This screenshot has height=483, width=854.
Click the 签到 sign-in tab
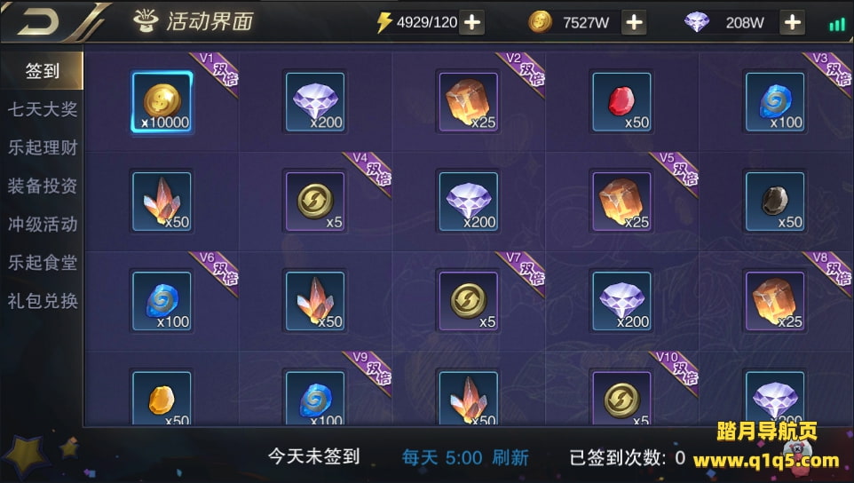42,71
